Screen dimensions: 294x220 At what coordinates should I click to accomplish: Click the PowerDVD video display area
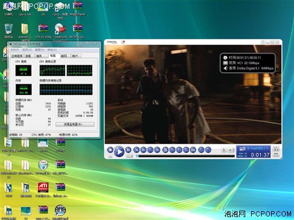pos(193,94)
